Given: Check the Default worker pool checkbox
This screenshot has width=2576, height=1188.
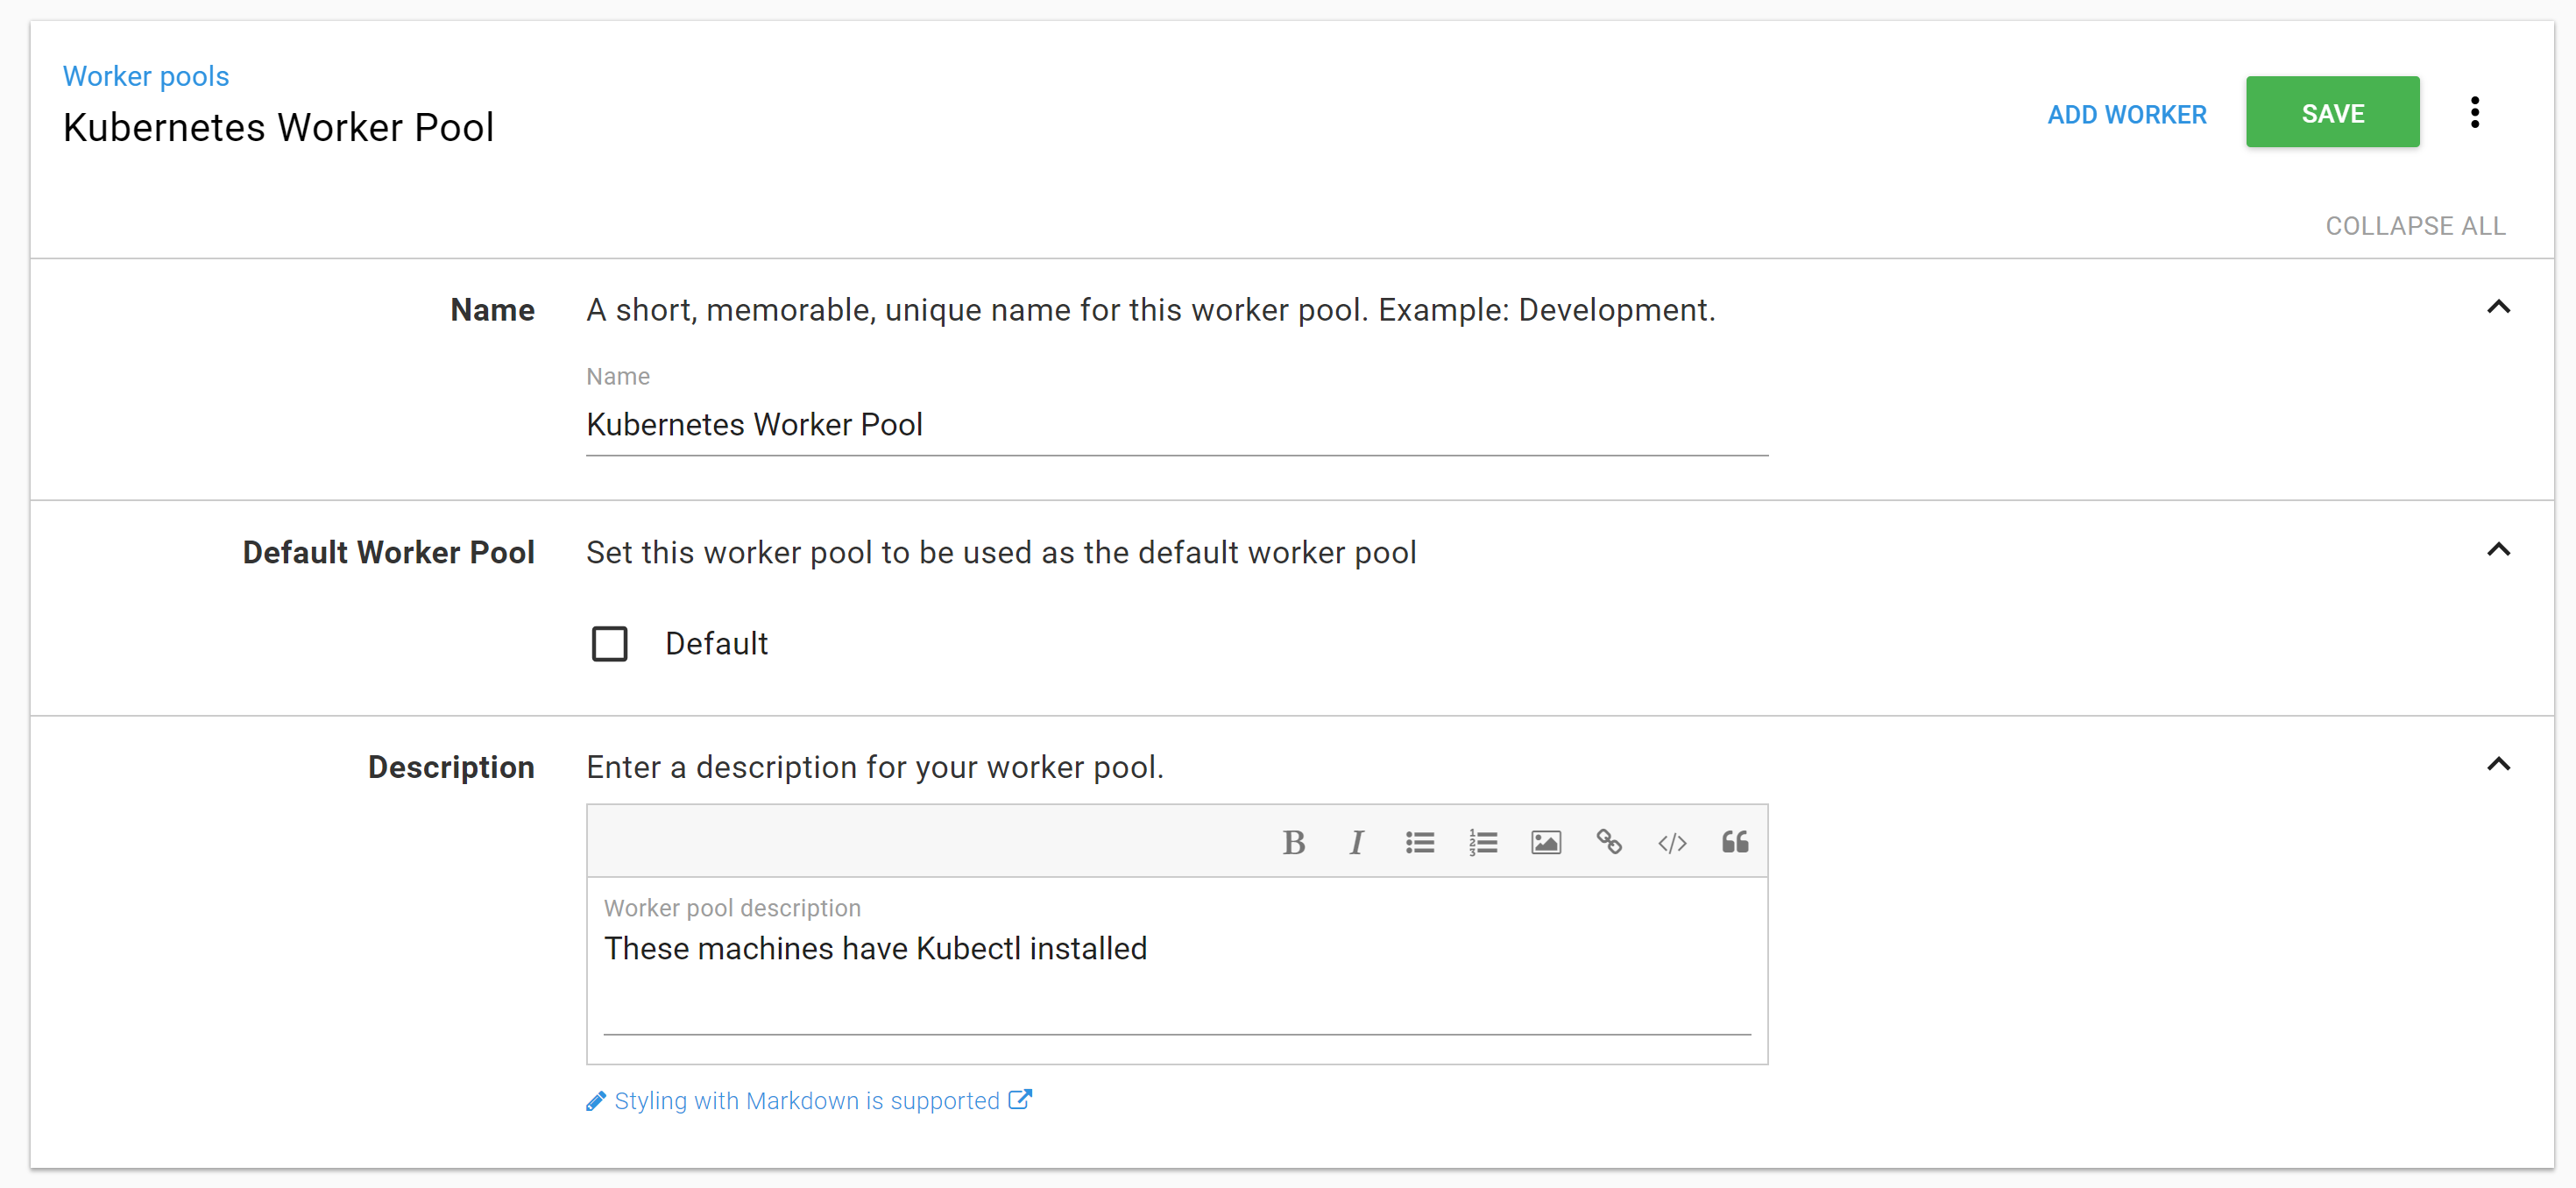Looking at the screenshot, I should (x=610, y=644).
